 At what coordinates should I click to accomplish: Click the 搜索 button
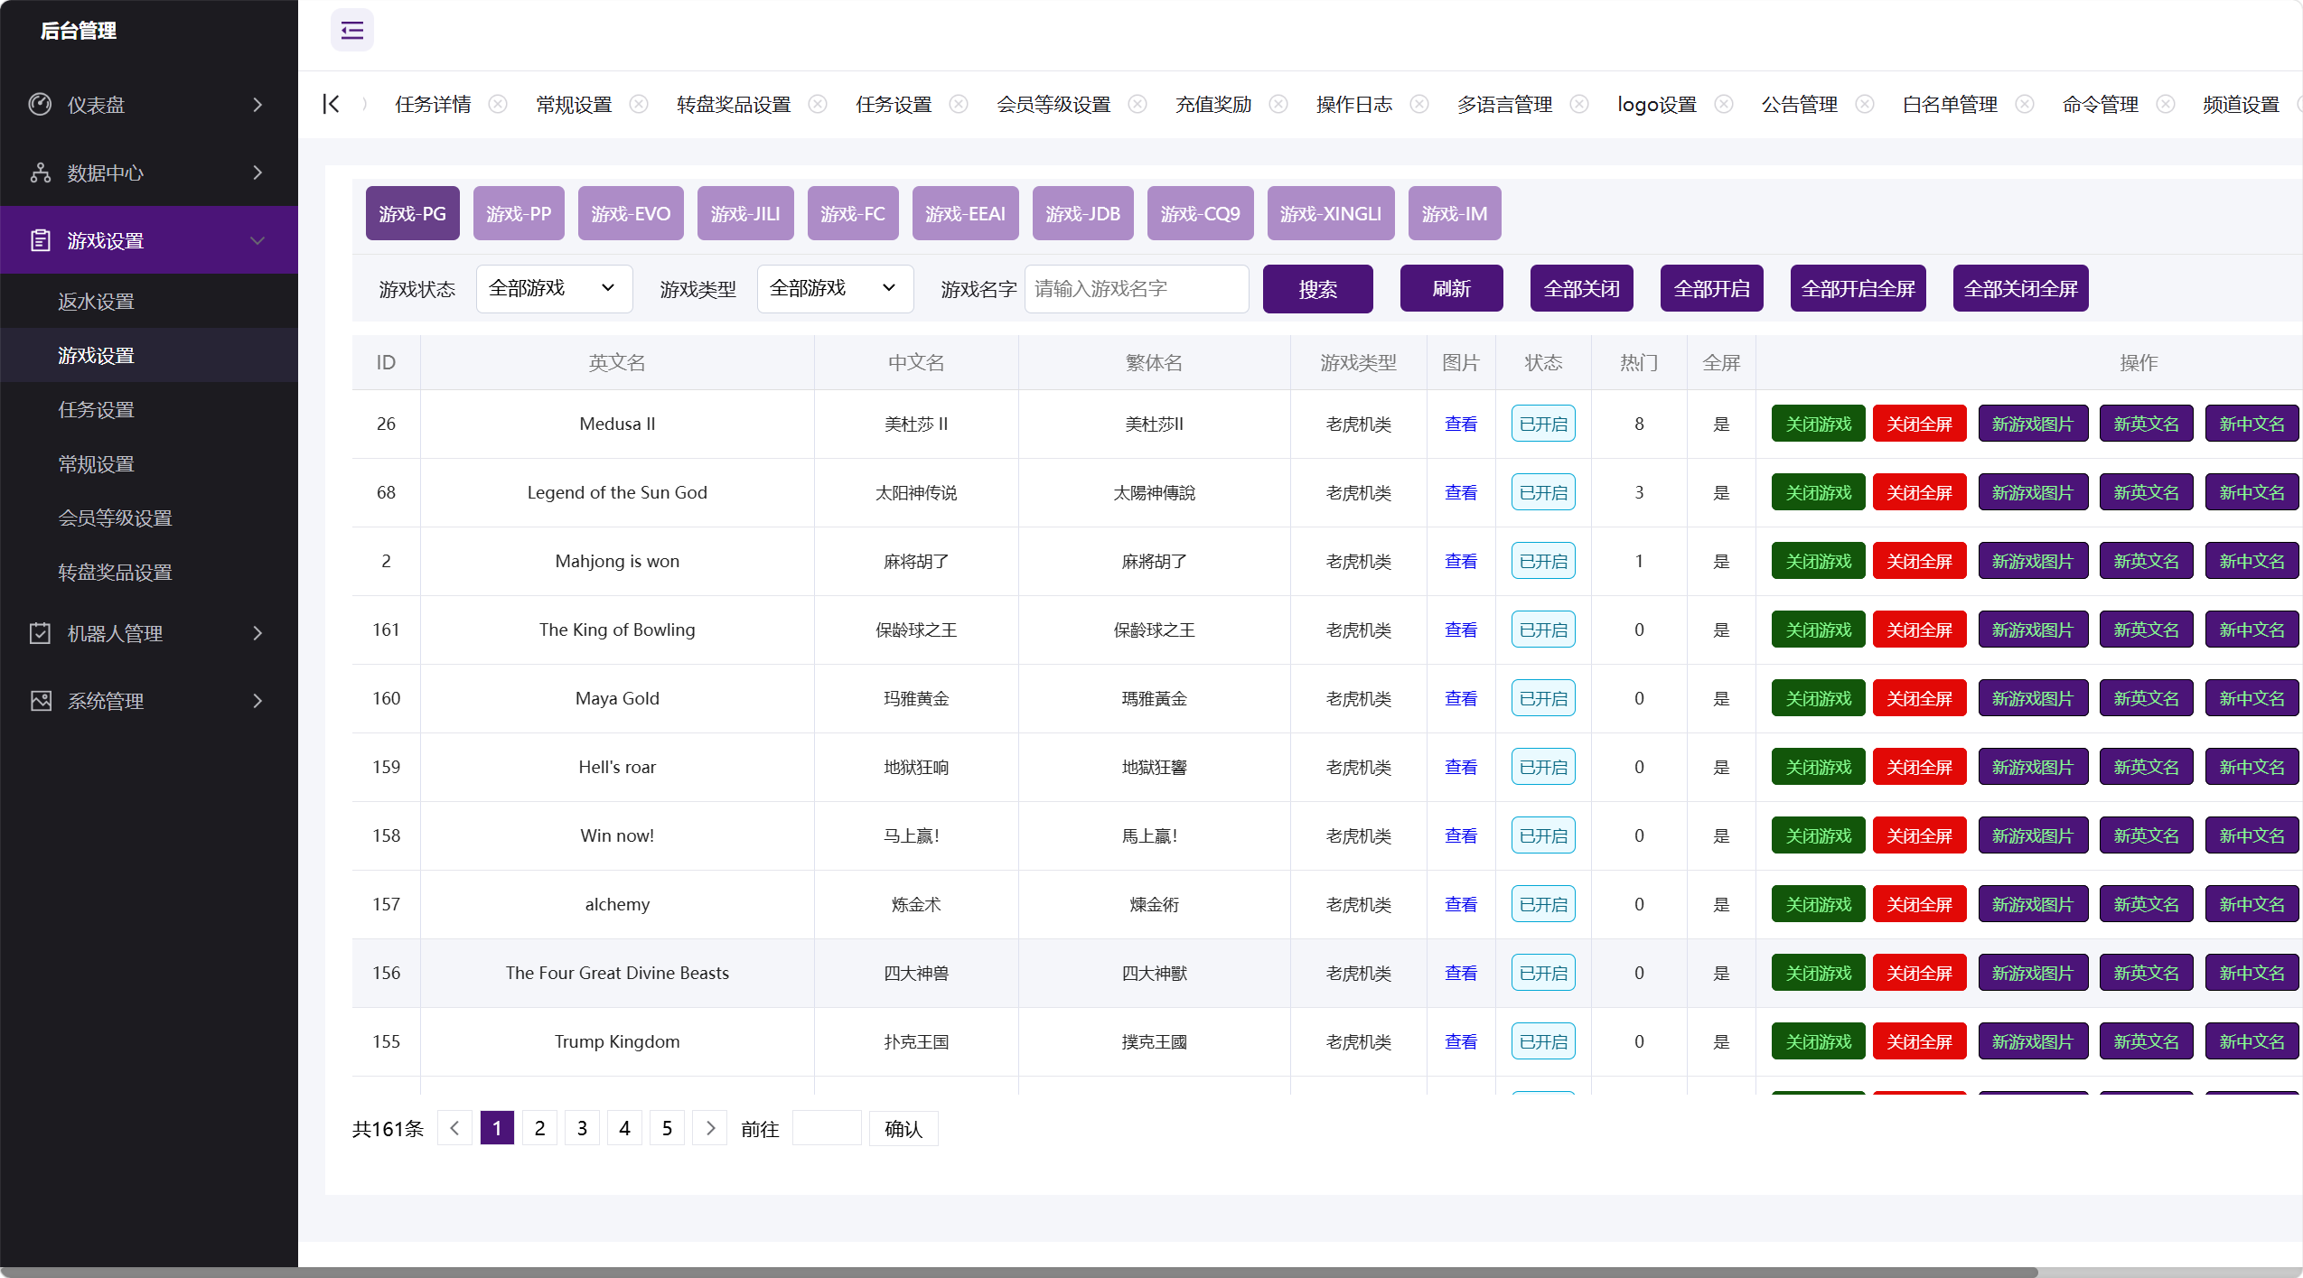[x=1318, y=289]
